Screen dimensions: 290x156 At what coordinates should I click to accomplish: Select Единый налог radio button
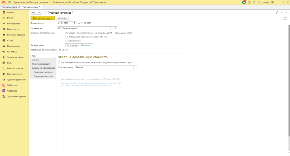67,41
